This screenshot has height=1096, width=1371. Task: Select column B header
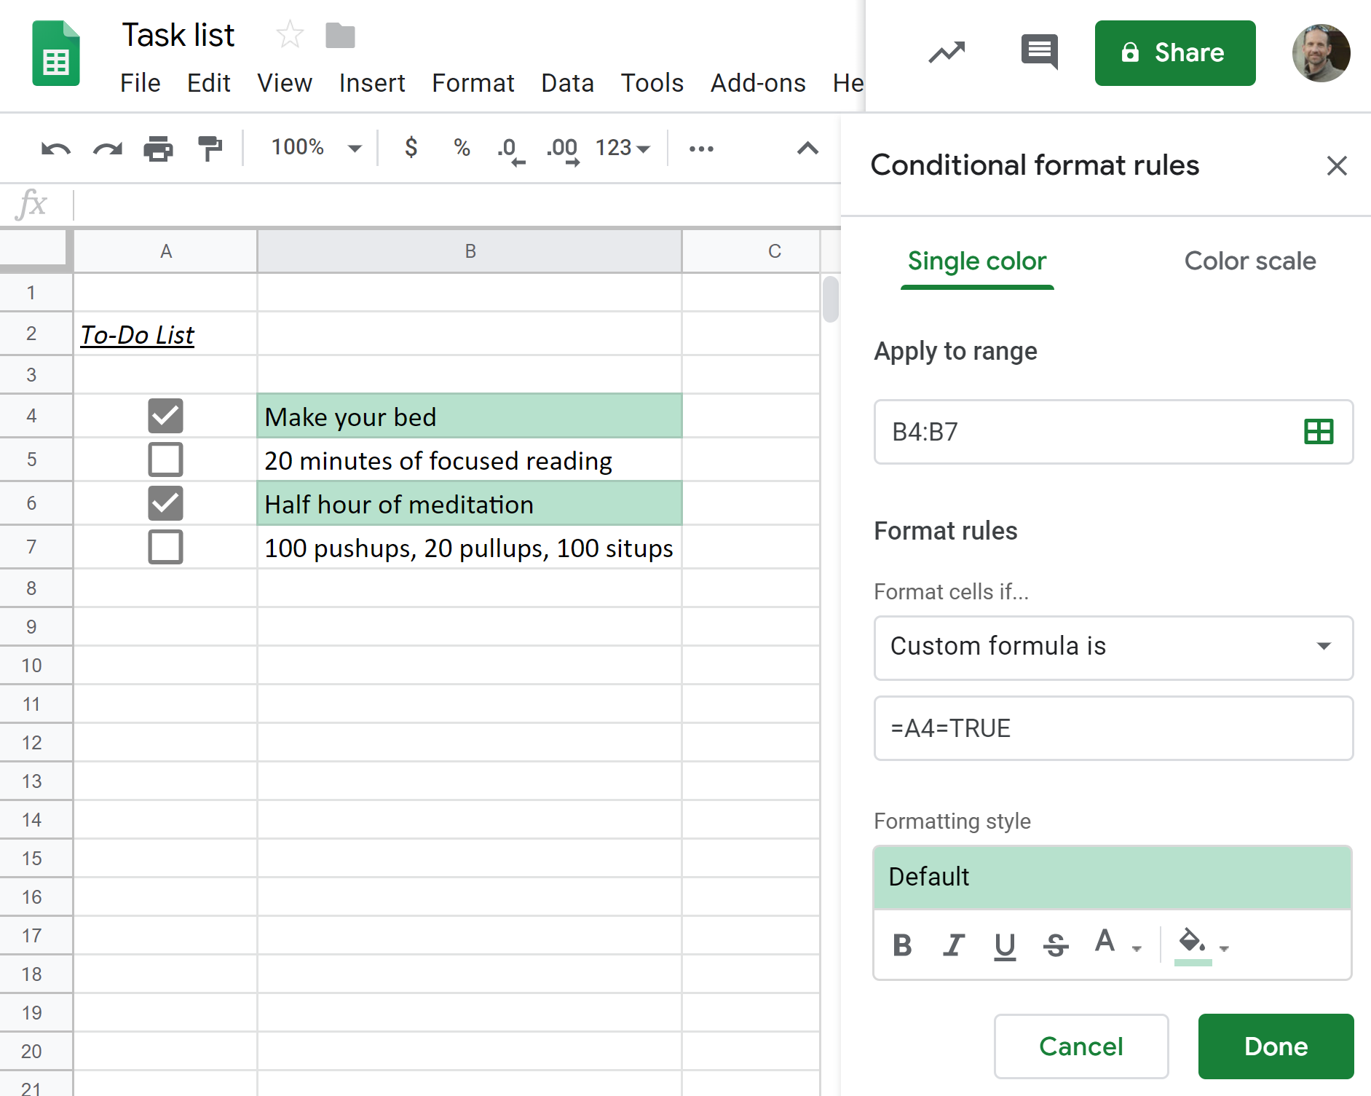[470, 251]
